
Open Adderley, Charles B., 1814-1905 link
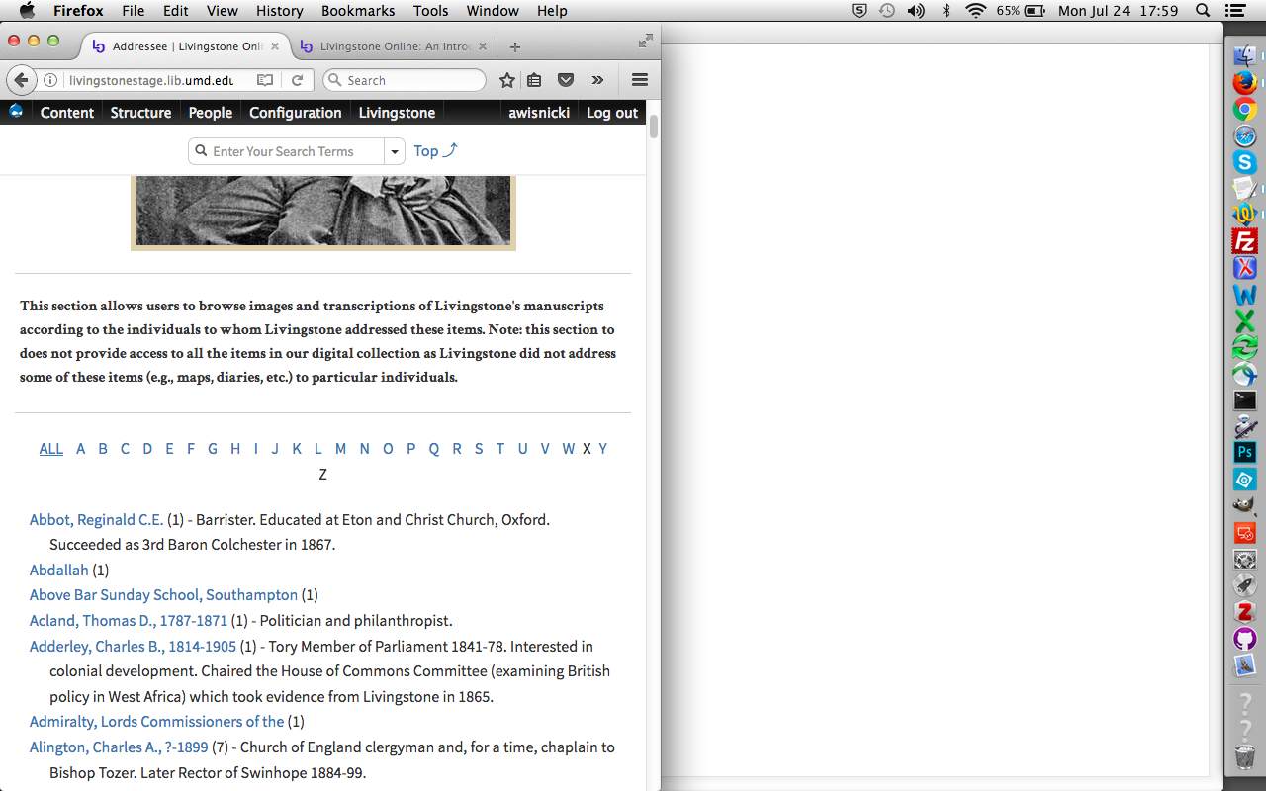(133, 647)
